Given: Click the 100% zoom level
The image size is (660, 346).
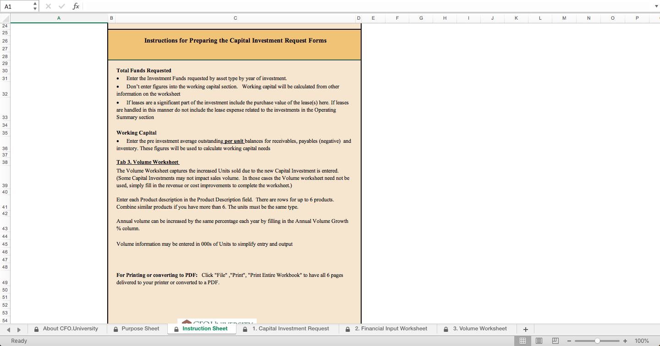Looking at the screenshot, I should click(642, 341).
